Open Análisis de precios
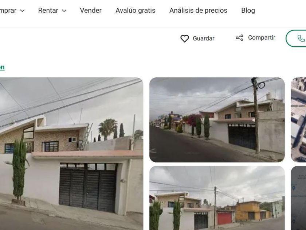This screenshot has width=306, height=230. tap(198, 10)
